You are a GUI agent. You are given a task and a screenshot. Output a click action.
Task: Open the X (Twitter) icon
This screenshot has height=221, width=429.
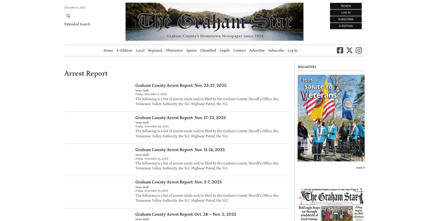[x=349, y=50]
